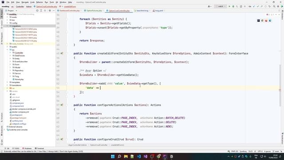Click the rollback undo arrow icon
This screenshot has height=160, width=284.
(x=269, y=6)
